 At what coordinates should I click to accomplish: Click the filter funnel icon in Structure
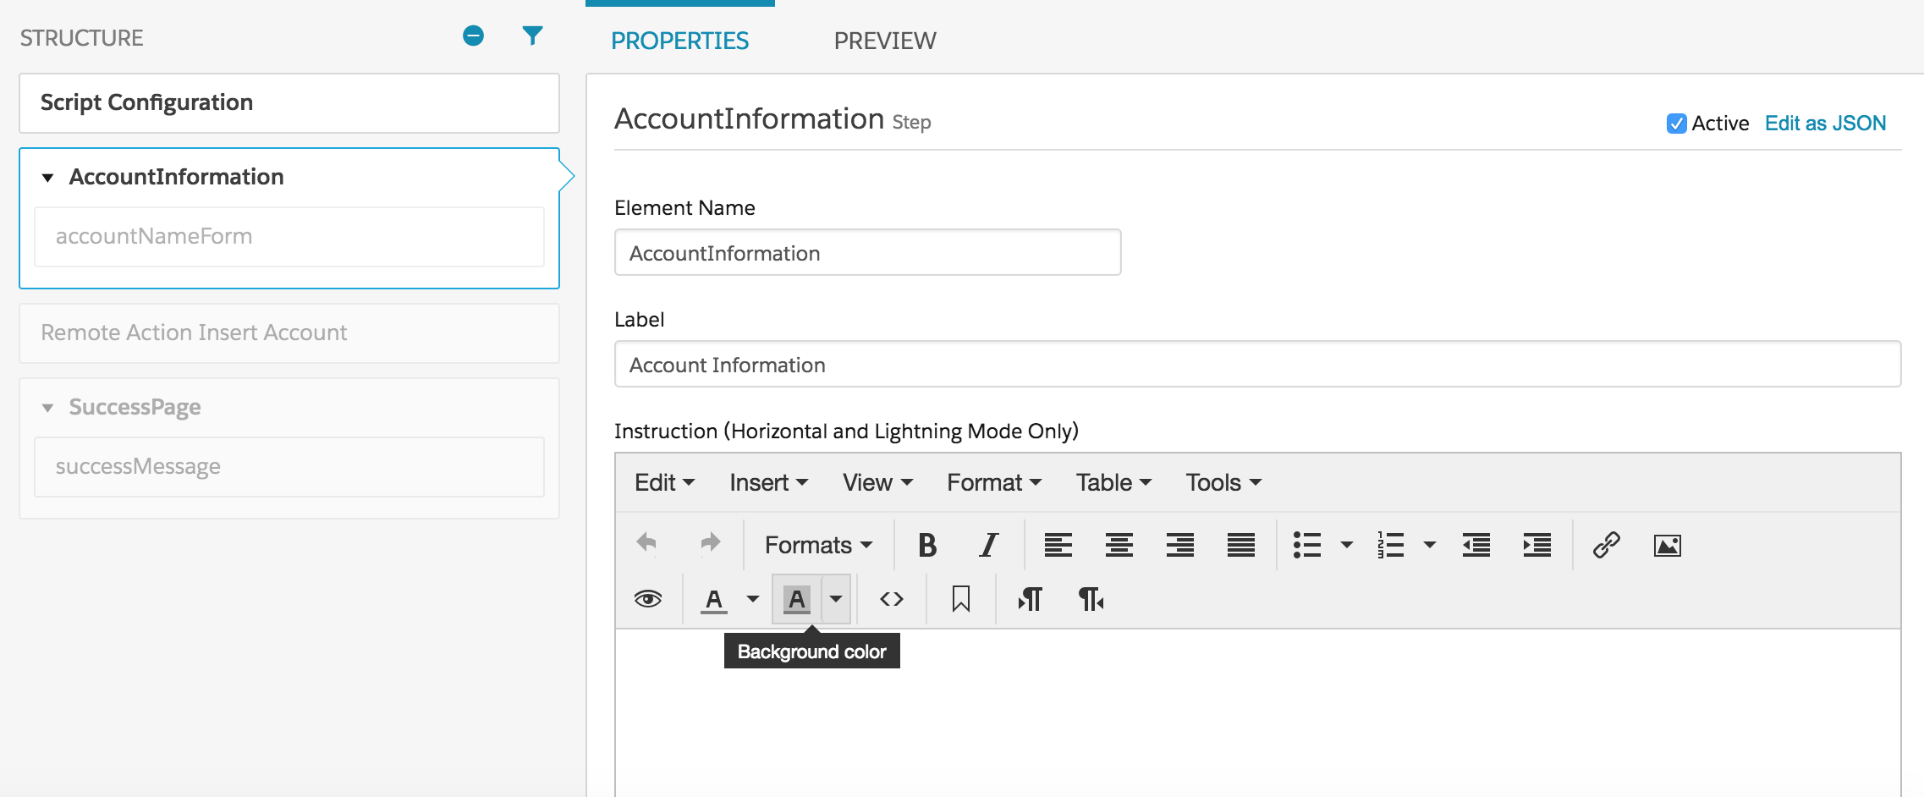point(532,36)
